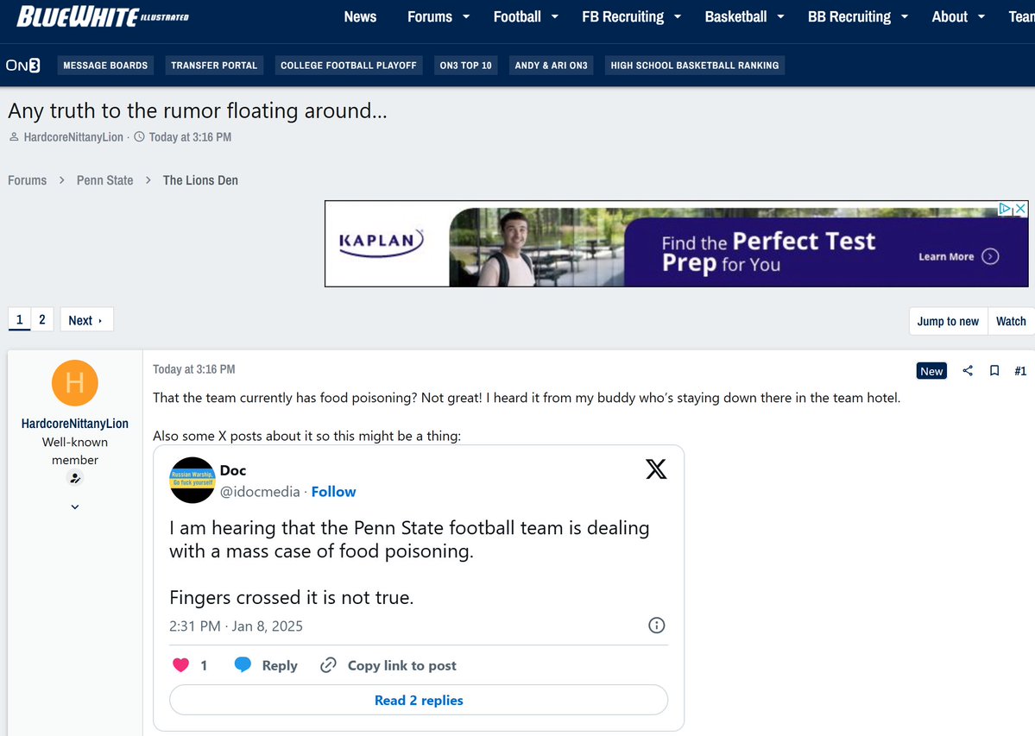
Task: Expand the Forums dropdown arrow
Action: coord(466,16)
